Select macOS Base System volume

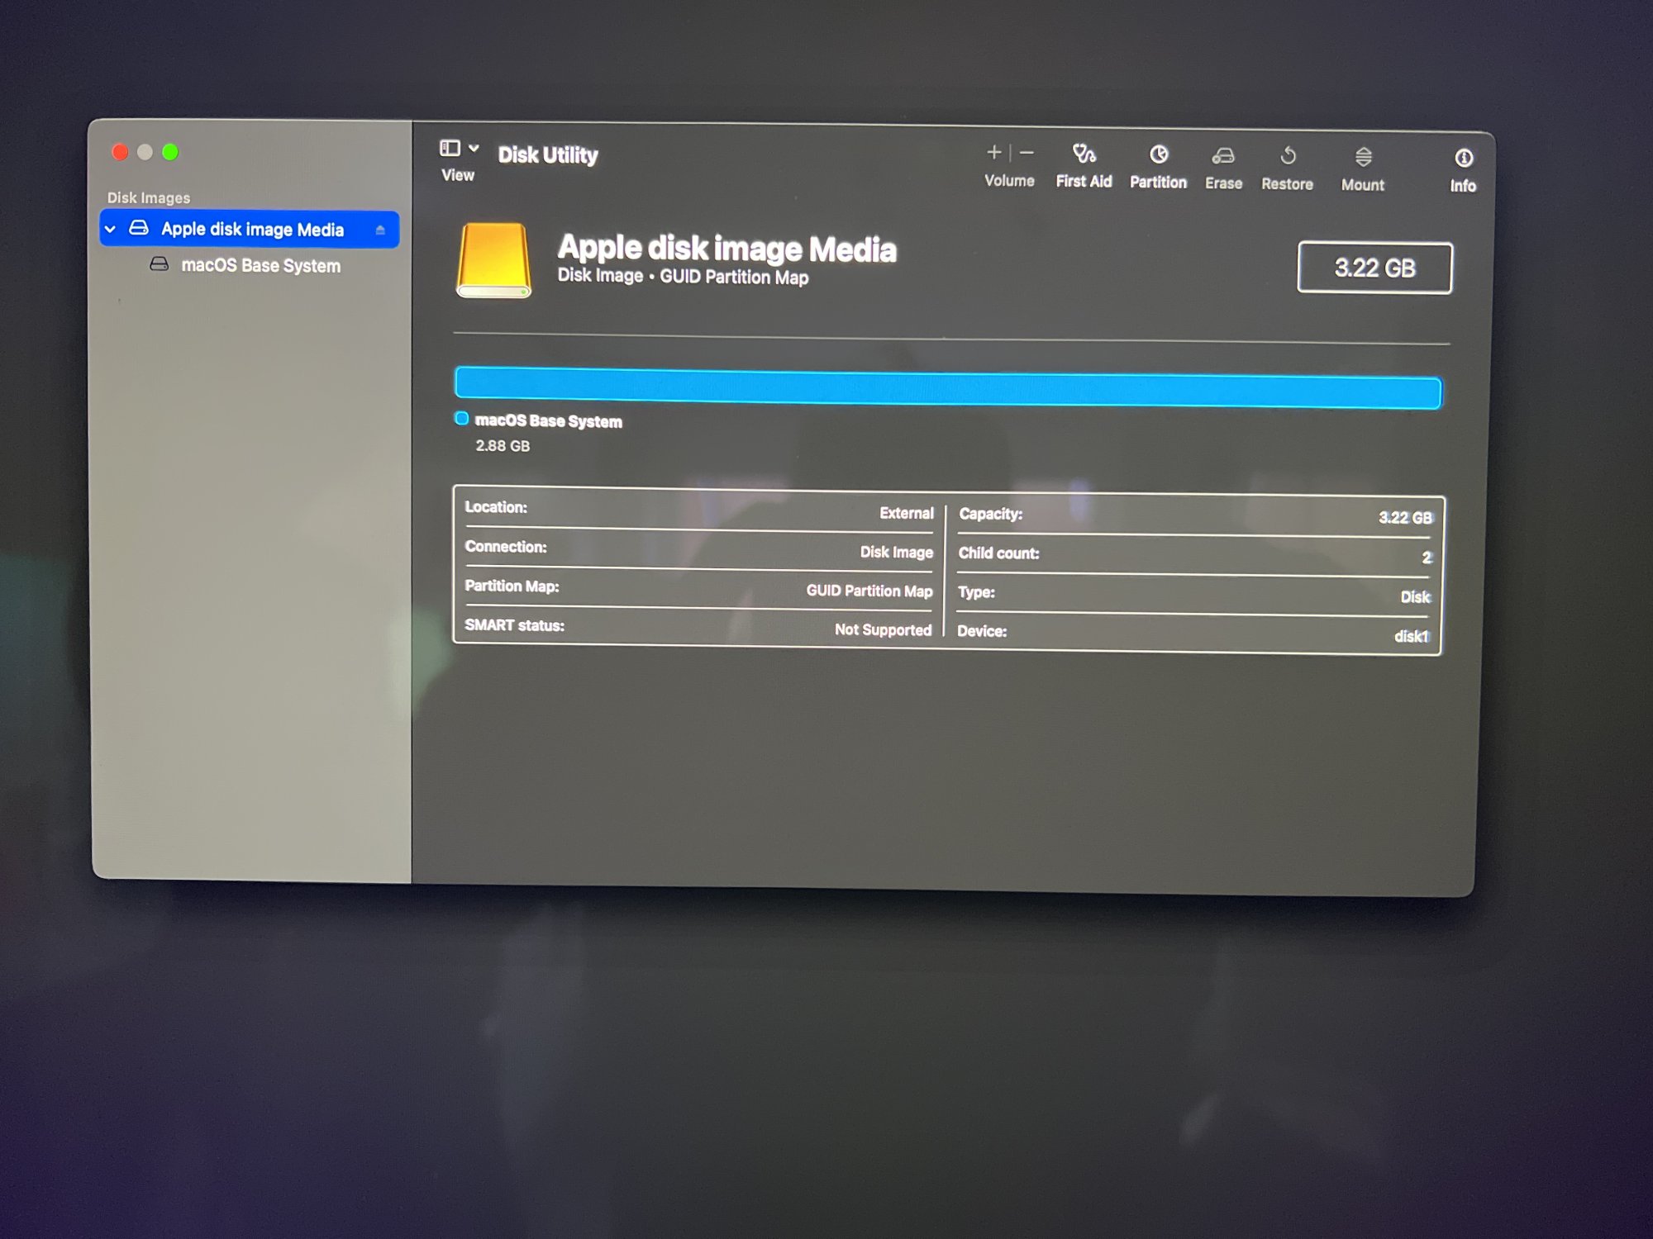pos(260,265)
